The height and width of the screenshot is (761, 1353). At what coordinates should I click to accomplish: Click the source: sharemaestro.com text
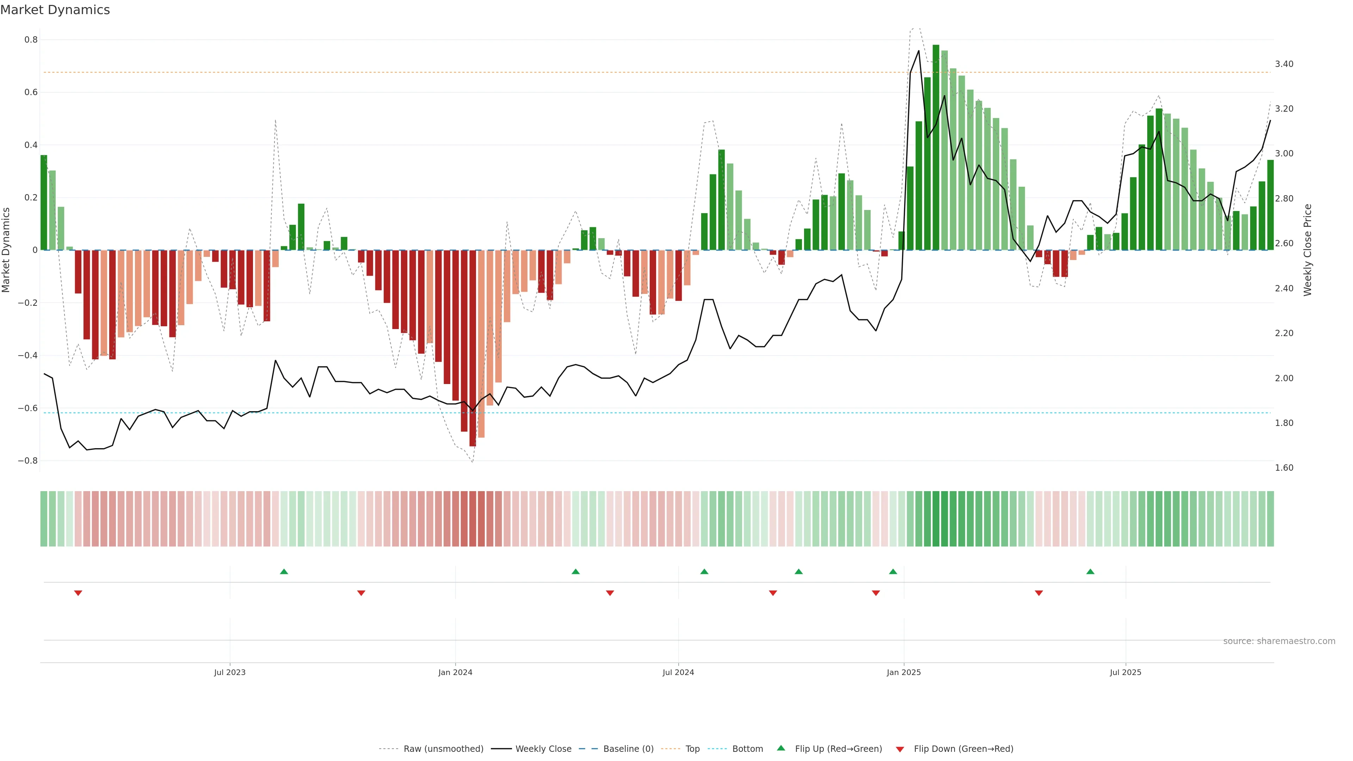pos(1279,641)
